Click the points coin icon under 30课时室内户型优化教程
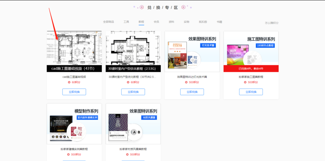This screenshot has height=161, width=325. point(128,82)
